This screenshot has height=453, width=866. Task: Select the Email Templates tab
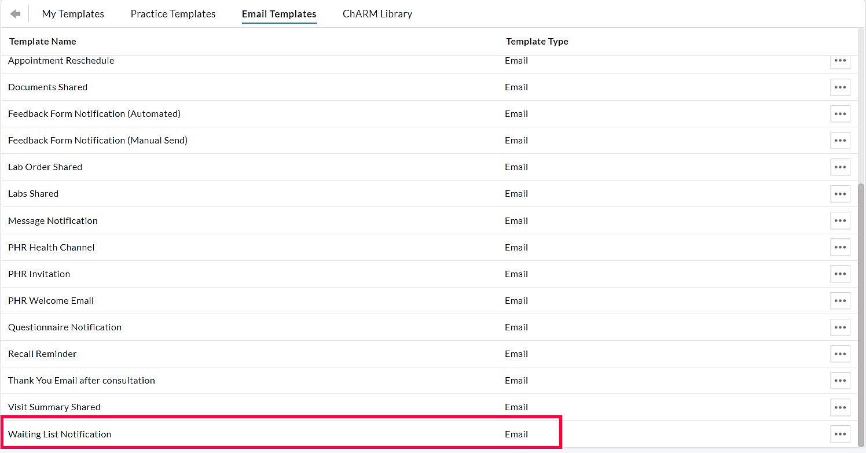click(x=279, y=13)
